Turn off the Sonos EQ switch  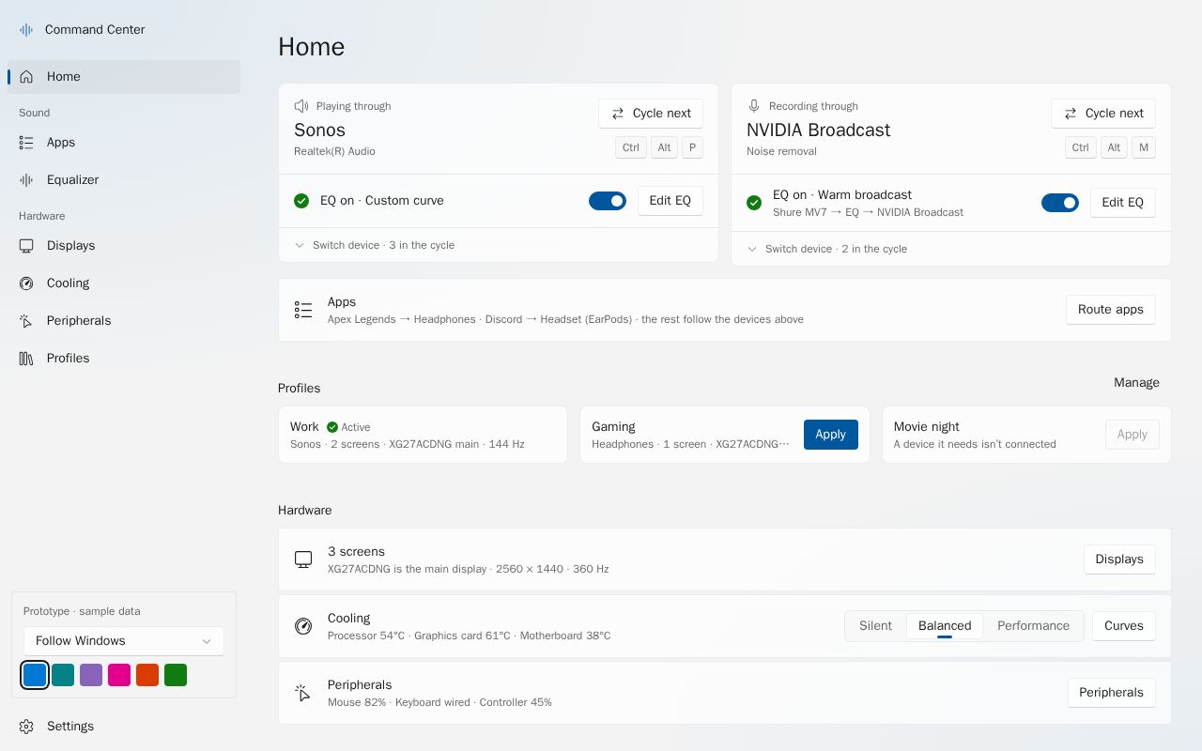pos(608,201)
